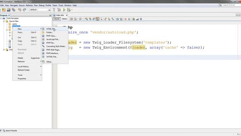Open dropdown arrow next to Debug Project
241x136 pixels.
click(x=72, y=10)
